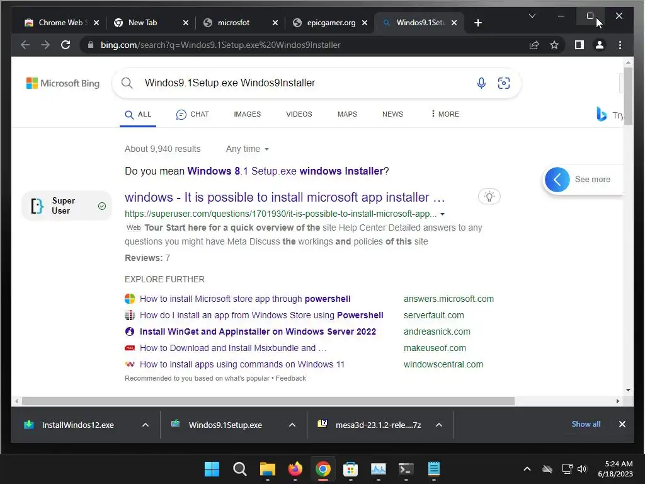Click Show all downloads
The width and height of the screenshot is (645, 484).
[x=586, y=424]
